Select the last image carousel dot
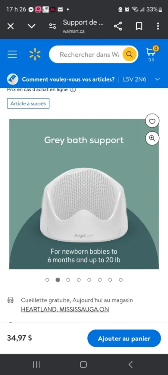168x375 pixels. (x=121, y=280)
